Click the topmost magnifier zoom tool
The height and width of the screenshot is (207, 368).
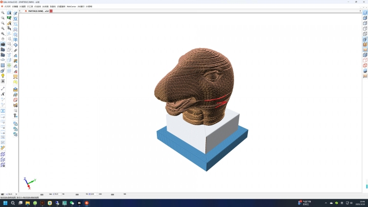(3, 13)
